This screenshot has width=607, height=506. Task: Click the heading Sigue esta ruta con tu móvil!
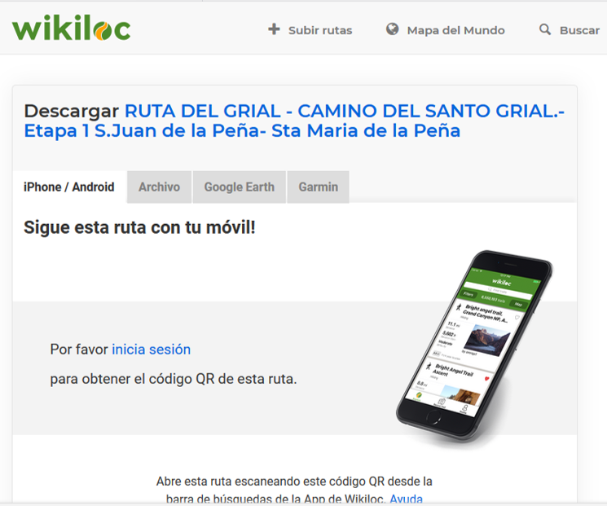click(x=140, y=227)
